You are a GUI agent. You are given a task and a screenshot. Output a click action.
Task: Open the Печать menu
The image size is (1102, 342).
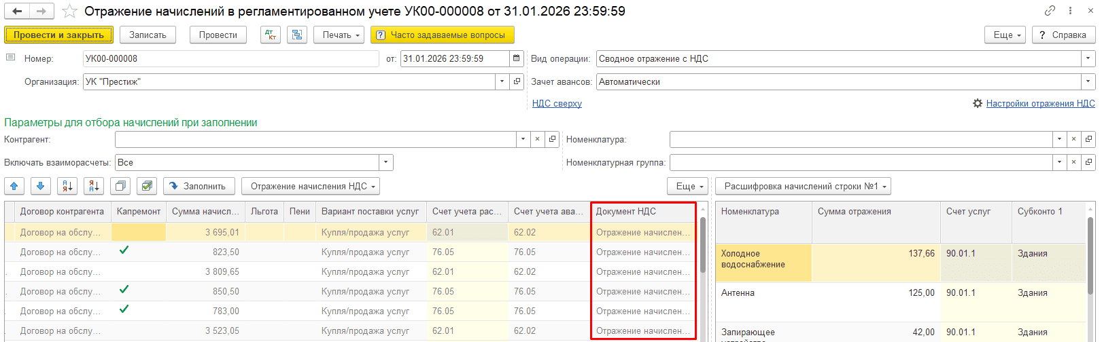339,35
